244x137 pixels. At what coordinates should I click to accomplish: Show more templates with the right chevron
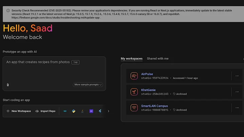pos(108,111)
